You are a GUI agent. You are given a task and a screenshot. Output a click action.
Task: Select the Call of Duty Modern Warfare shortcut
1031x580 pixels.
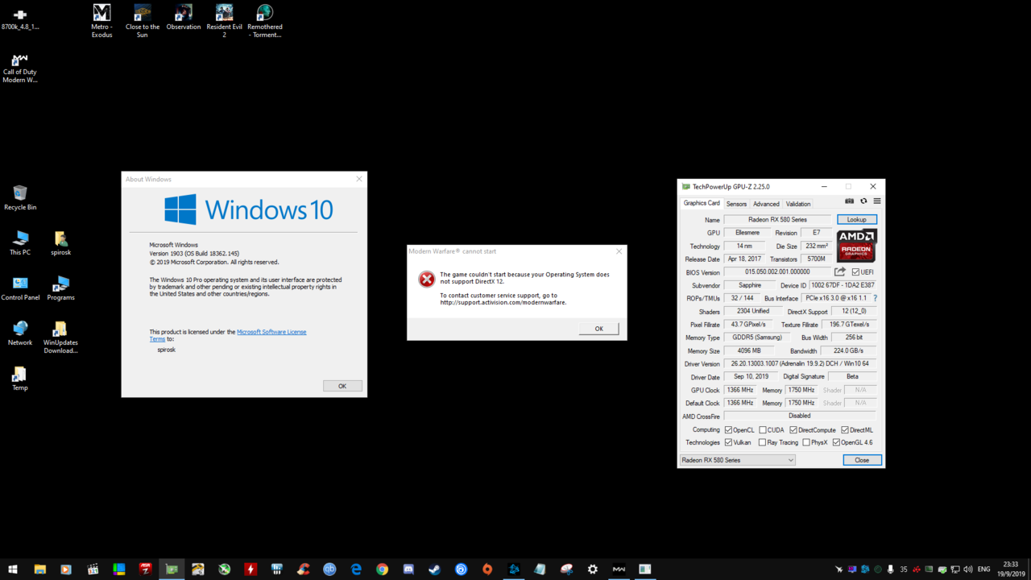(x=20, y=68)
